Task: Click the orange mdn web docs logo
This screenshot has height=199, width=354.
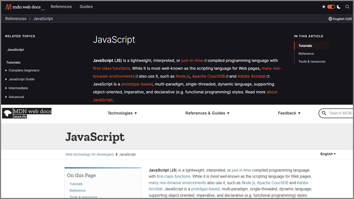Action: [25, 7]
